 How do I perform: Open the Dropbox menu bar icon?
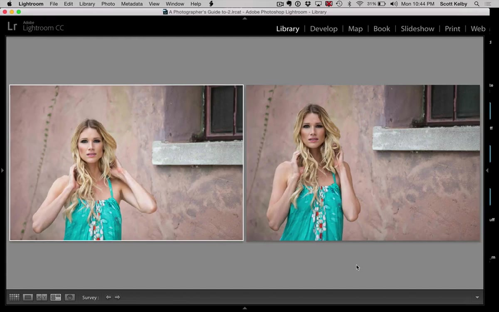308,4
